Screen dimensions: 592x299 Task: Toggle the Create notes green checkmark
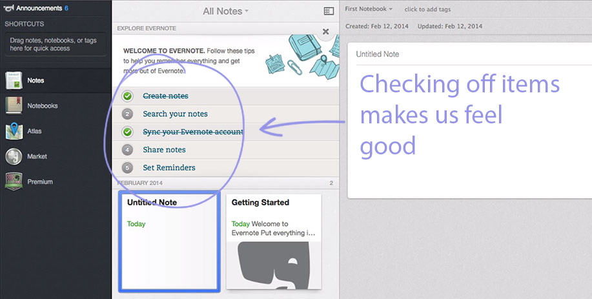(128, 96)
